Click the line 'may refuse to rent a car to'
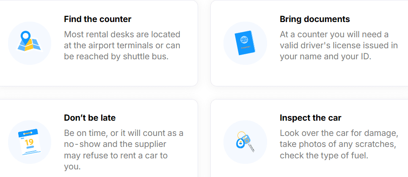This screenshot has height=177, width=408. (x=116, y=155)
